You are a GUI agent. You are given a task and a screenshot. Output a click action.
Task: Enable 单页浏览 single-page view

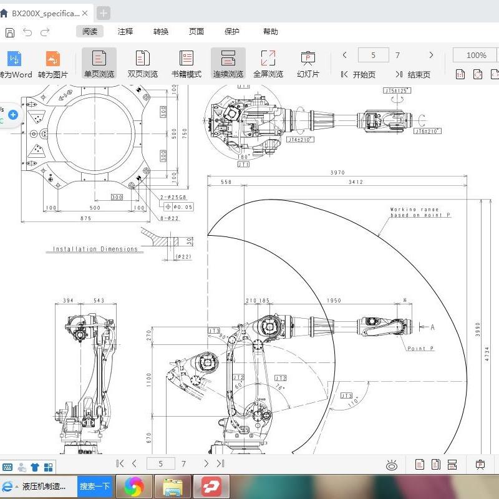click(99, 64)
